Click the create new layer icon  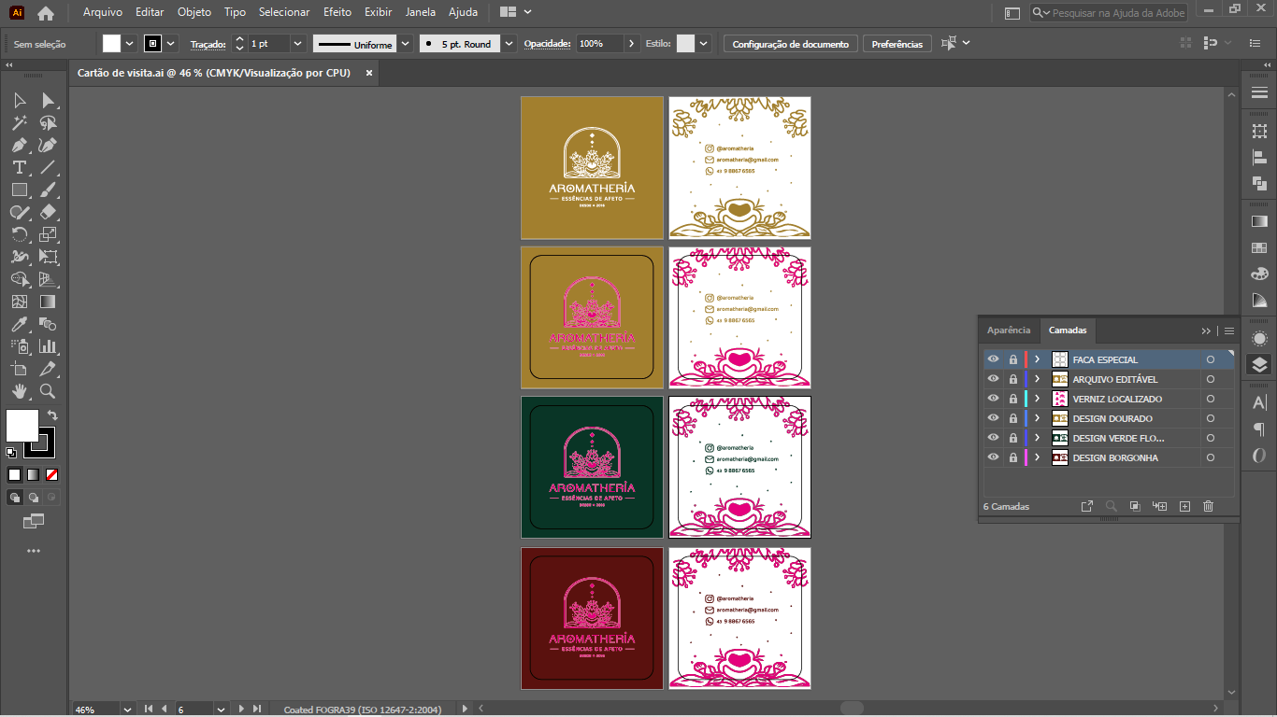(1184, 506)
